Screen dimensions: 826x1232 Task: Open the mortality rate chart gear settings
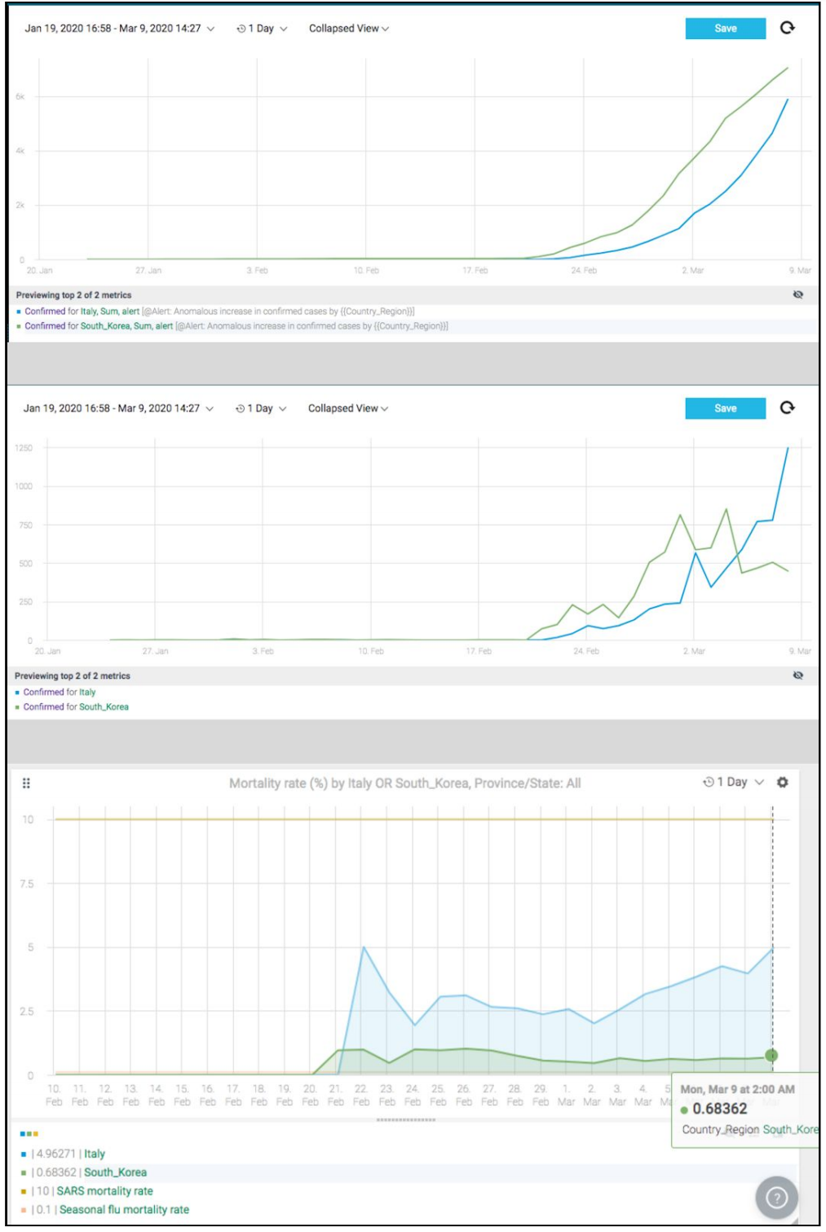pyautogui.click(x=782, y=782)
